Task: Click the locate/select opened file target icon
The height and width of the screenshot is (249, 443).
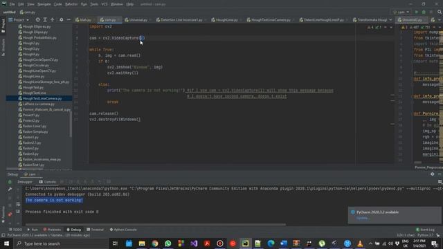Action: pos(37,20)
